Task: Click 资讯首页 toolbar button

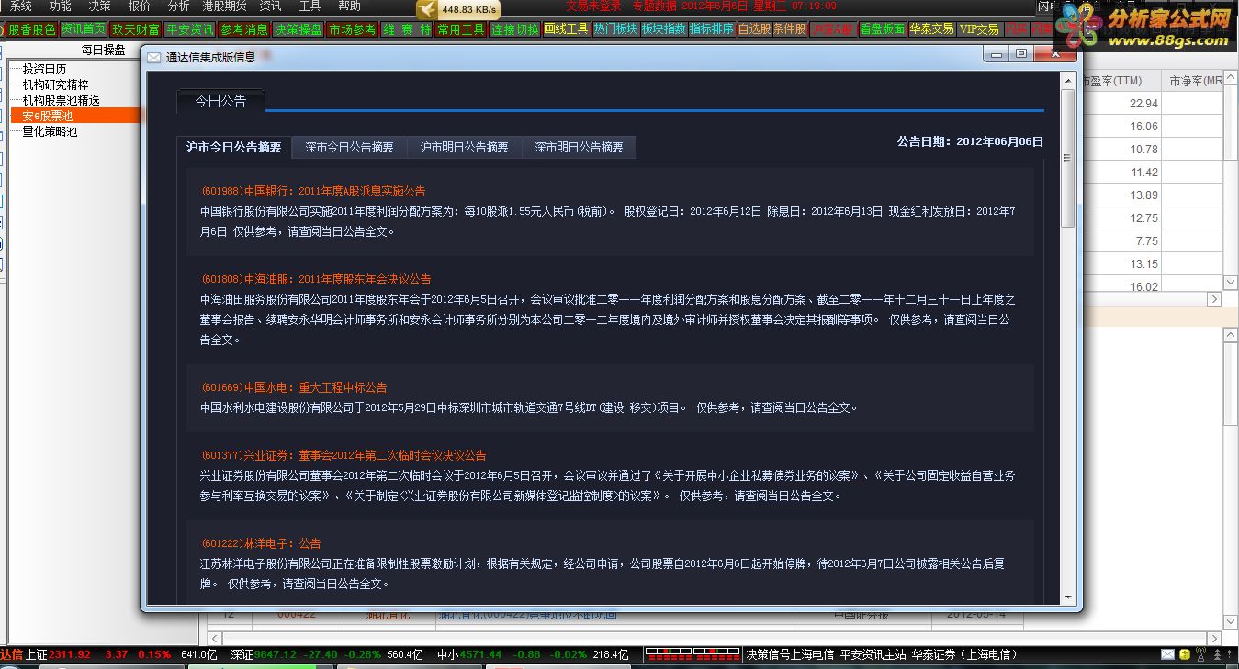Action: click(x=84, y=29)
